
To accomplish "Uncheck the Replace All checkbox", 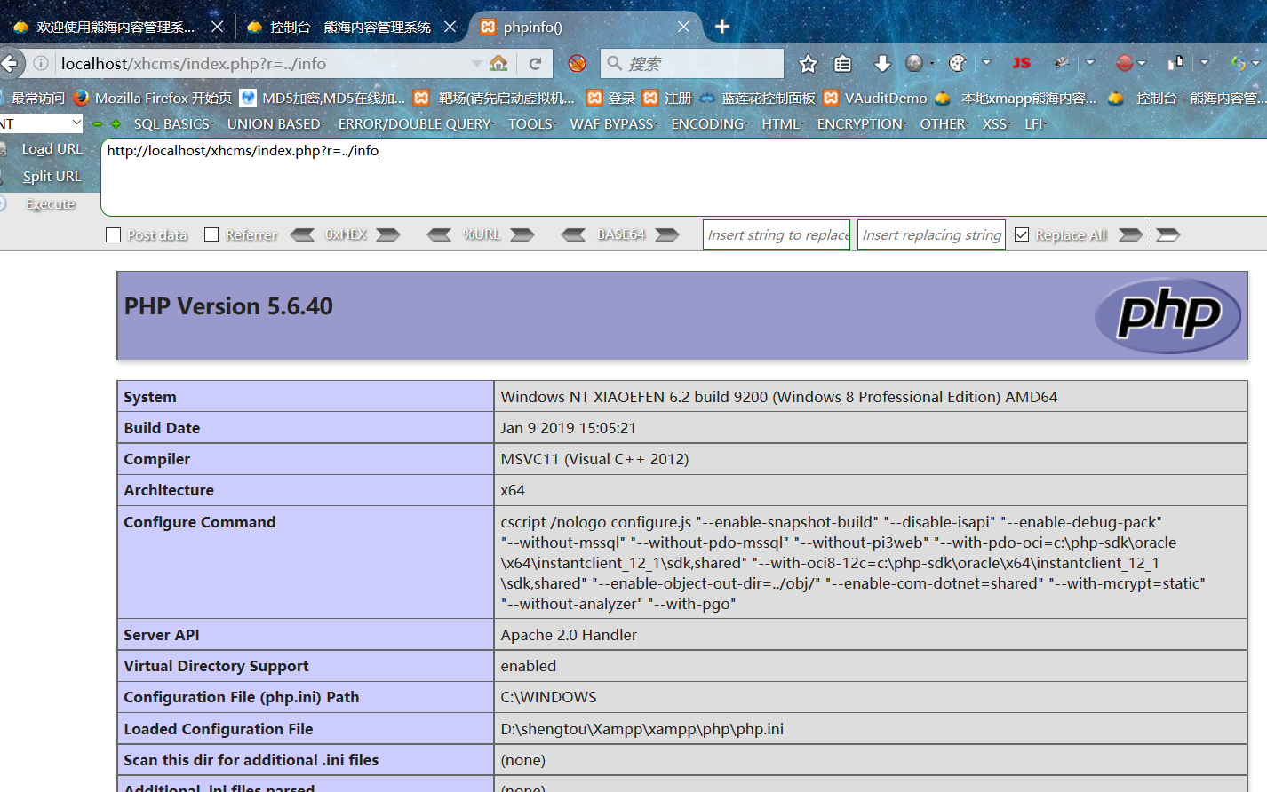I will [x=1022, y=234].
